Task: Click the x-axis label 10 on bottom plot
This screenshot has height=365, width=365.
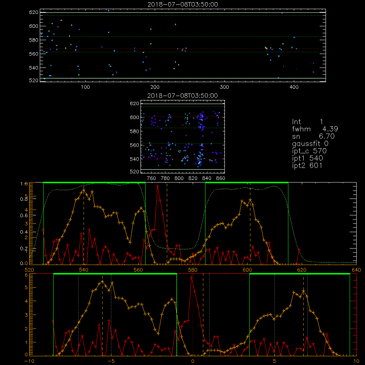Action: pyautogui.click(x=356, y=361)
